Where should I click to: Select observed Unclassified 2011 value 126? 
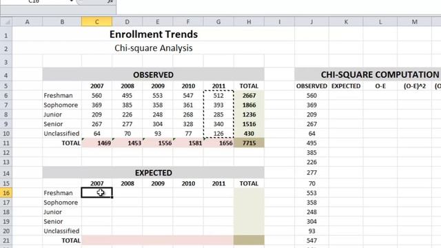[218, 134]
